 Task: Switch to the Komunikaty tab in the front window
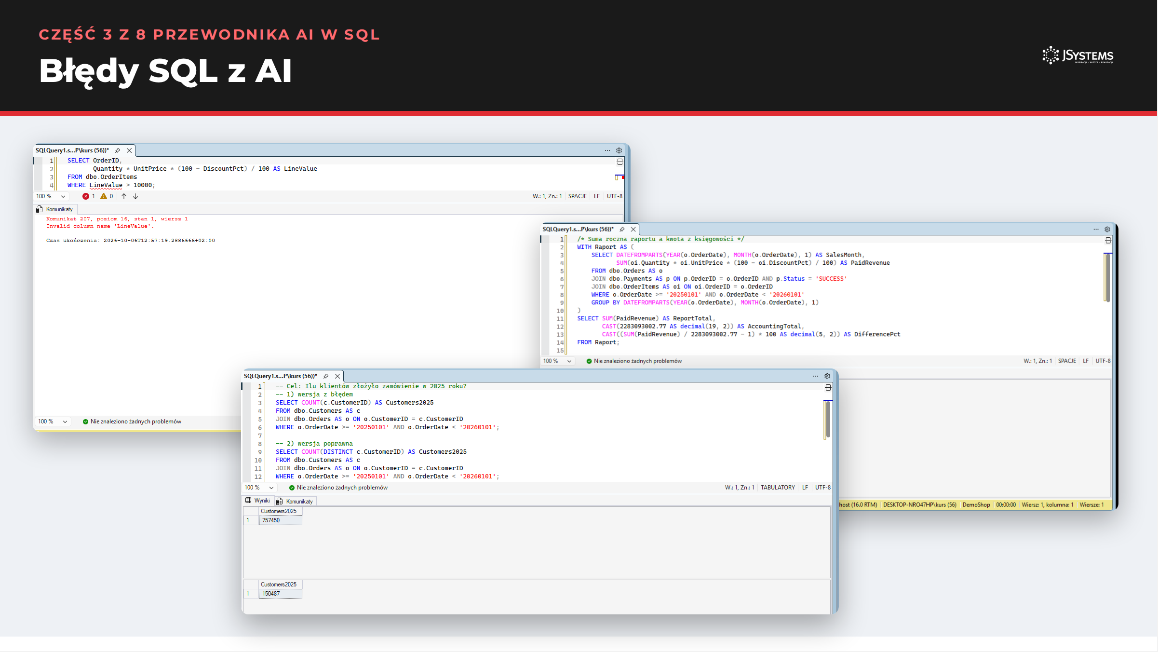295,502
